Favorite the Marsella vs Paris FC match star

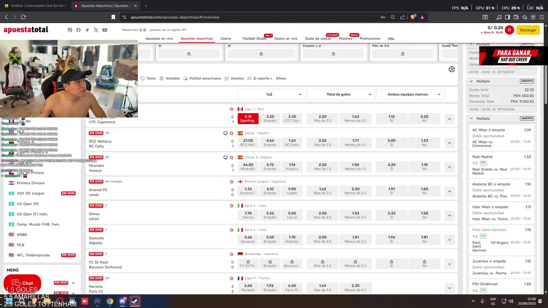[x=232, y=278]
